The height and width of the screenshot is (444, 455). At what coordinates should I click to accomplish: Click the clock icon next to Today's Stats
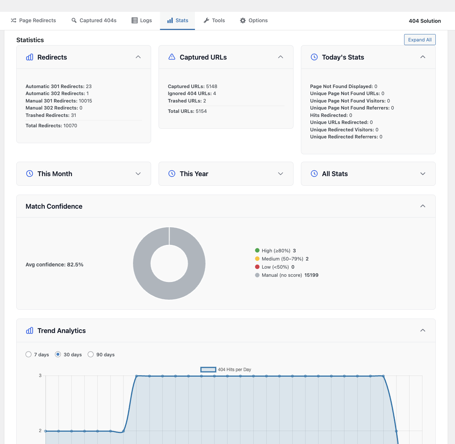(x=314, y=57)
